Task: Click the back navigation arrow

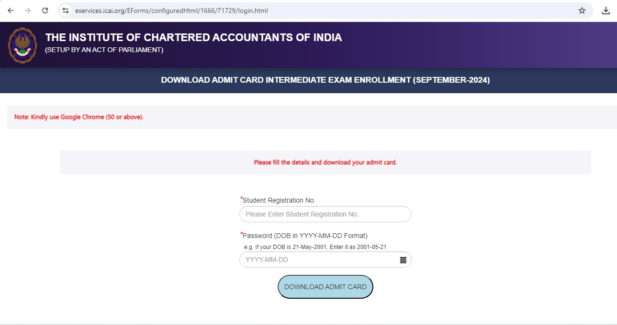Action: pyautogui.click(x=10, y=10)
